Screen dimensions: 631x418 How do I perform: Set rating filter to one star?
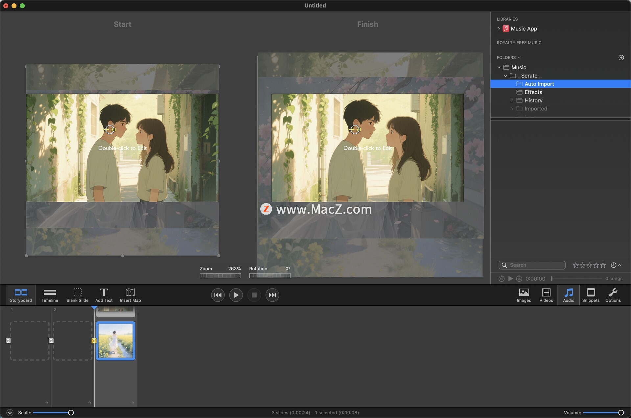575,265
